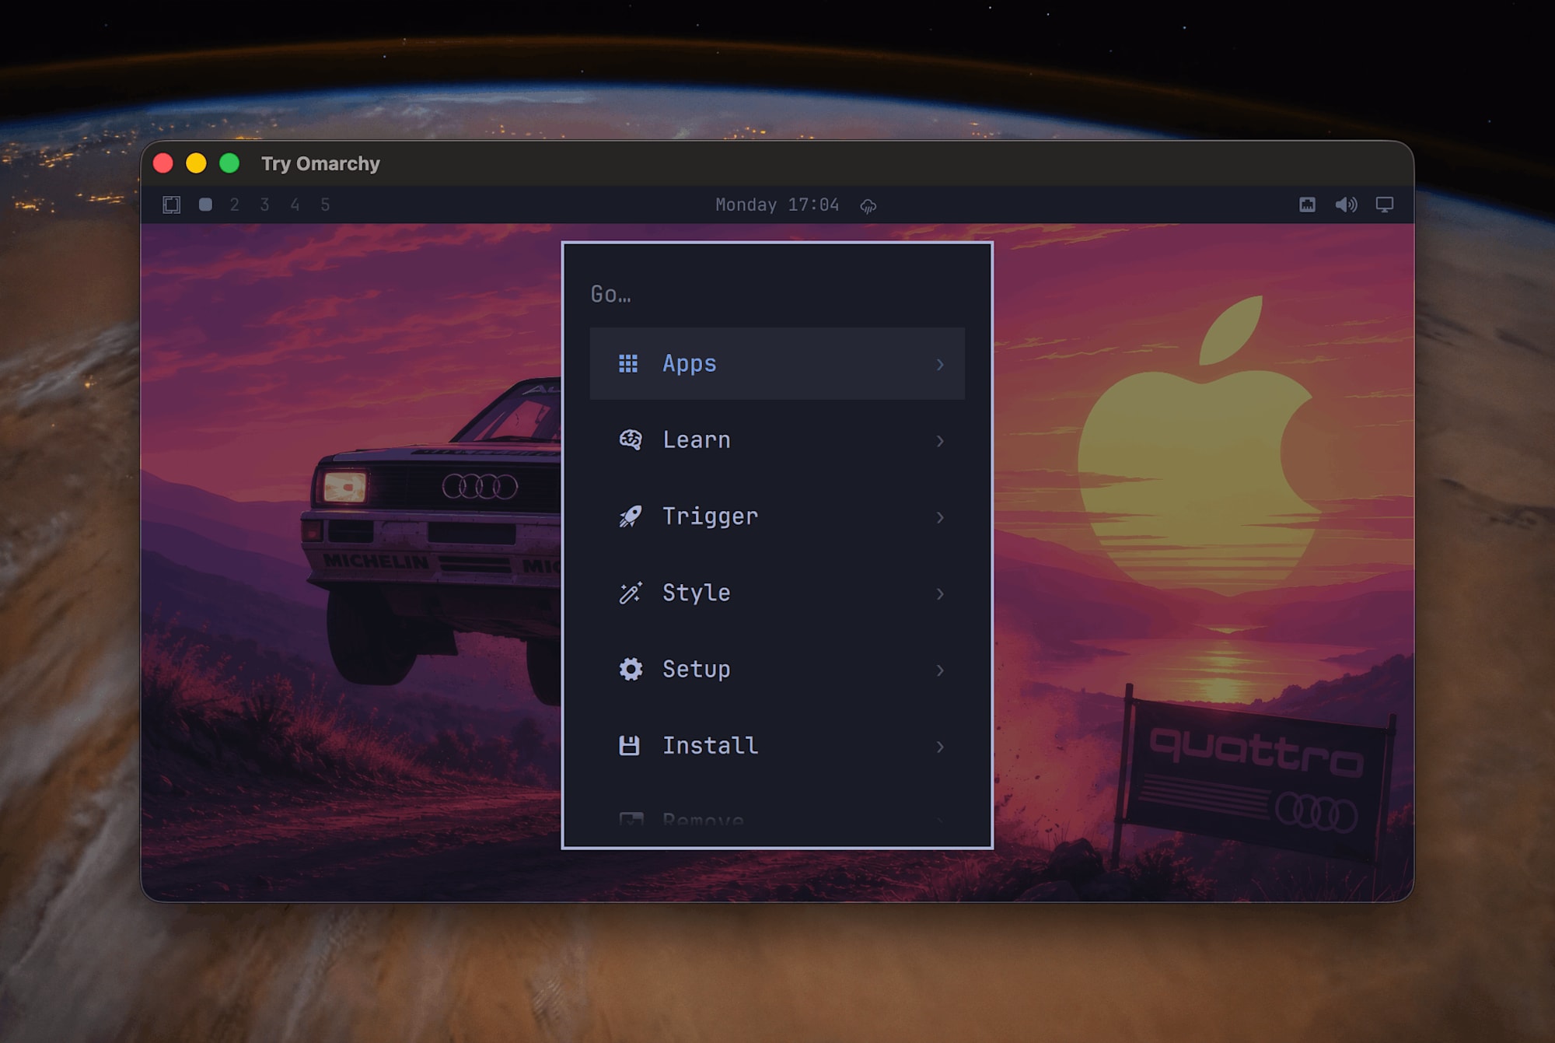The width and height of the screenshot is (1555, 1043).
Task: Click the speaker volume icon
Action: (1346, 205)
